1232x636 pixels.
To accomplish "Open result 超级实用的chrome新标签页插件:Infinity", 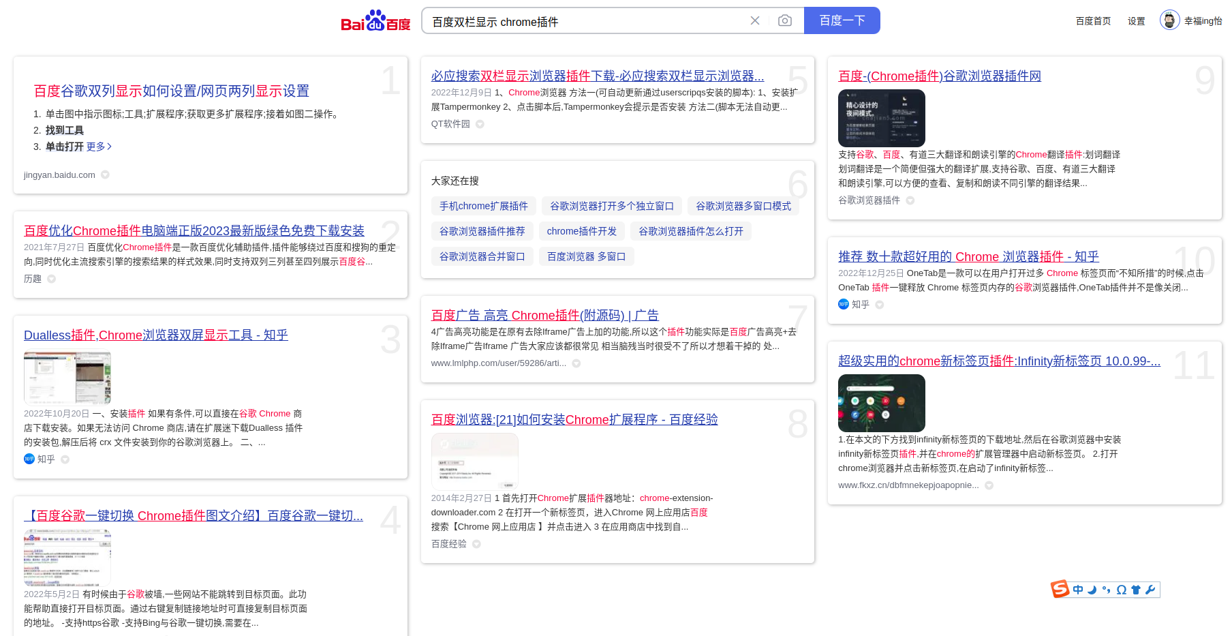I will [x=999, y=361].
